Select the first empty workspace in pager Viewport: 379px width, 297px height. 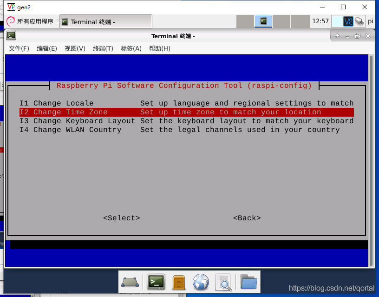point(245,21)
